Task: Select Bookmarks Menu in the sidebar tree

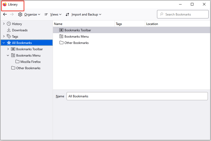Action: [x=28, y=55]
